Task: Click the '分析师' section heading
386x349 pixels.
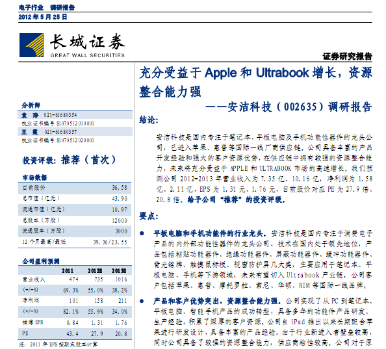Action: tap(31, 105)
